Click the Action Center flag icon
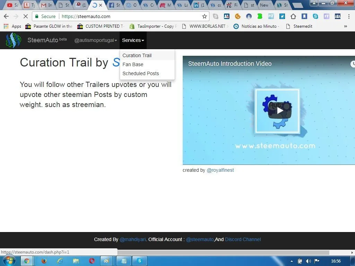Image resolution: width=355 pixels, height=266 pixels. [317, 261]
